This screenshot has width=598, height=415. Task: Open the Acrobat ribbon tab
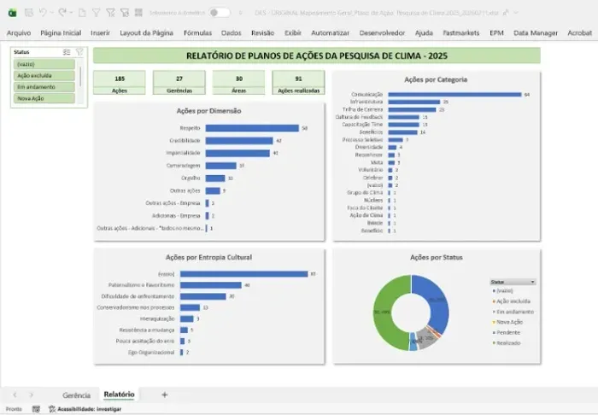pos(580,32)
